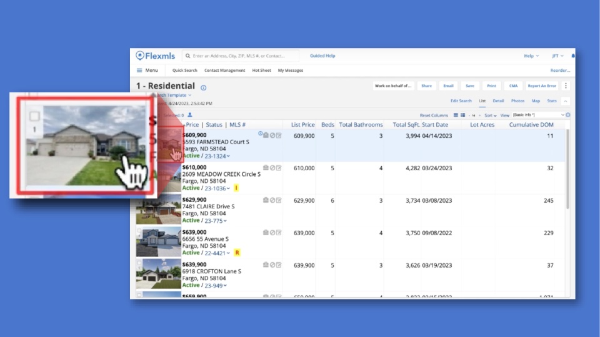600x337 pixels.
Task: Click the notes edit icon on 6918 CROFTON Lane listing
Action: click(x=279, y=265)
